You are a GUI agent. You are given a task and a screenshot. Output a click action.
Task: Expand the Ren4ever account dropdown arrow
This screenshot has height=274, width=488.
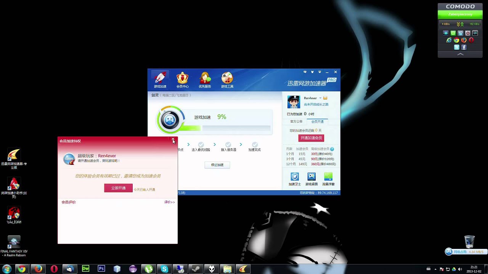(320, 98)
